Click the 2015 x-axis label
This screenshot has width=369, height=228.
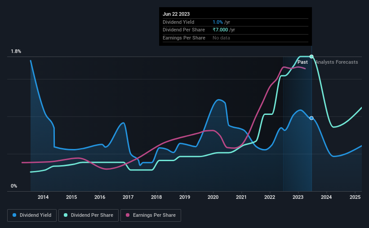tap(71, 197)
